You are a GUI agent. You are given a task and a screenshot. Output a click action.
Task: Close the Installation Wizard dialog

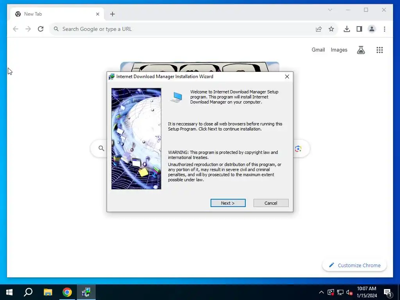[x=287, y=77]
